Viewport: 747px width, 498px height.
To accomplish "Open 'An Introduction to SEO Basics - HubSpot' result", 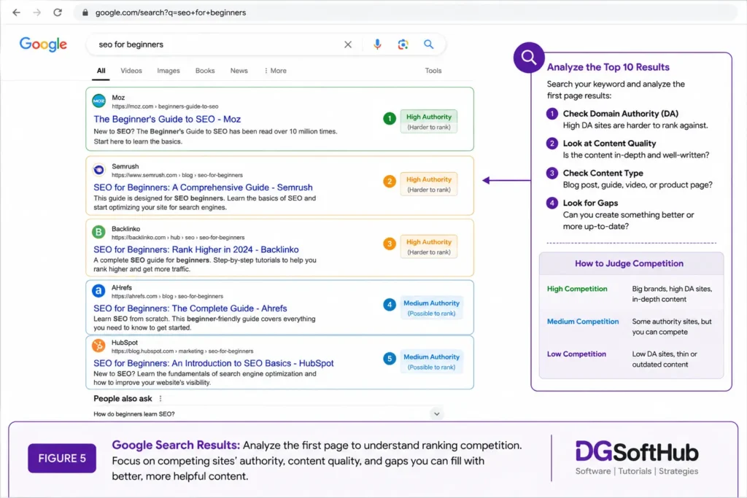I will coord(214,363).
